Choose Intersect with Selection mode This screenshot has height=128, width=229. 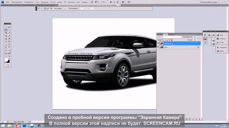(51, 9)
